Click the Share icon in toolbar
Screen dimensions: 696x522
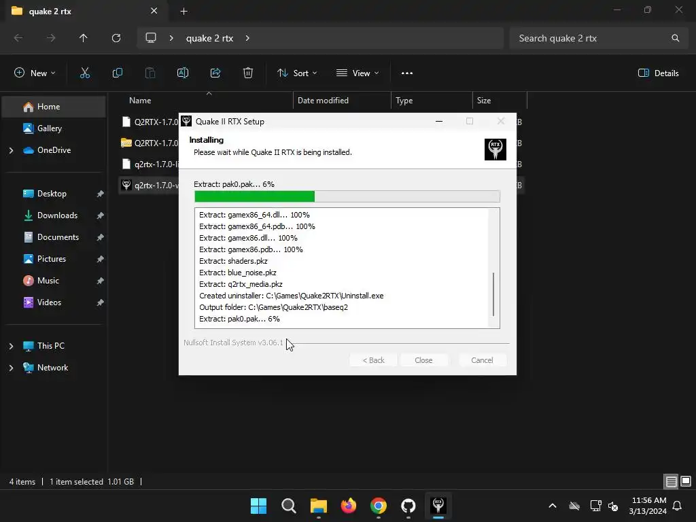215,73
